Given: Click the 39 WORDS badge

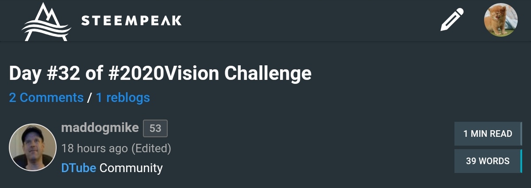Looking at the screenshot, I should (x=487, y=162).
